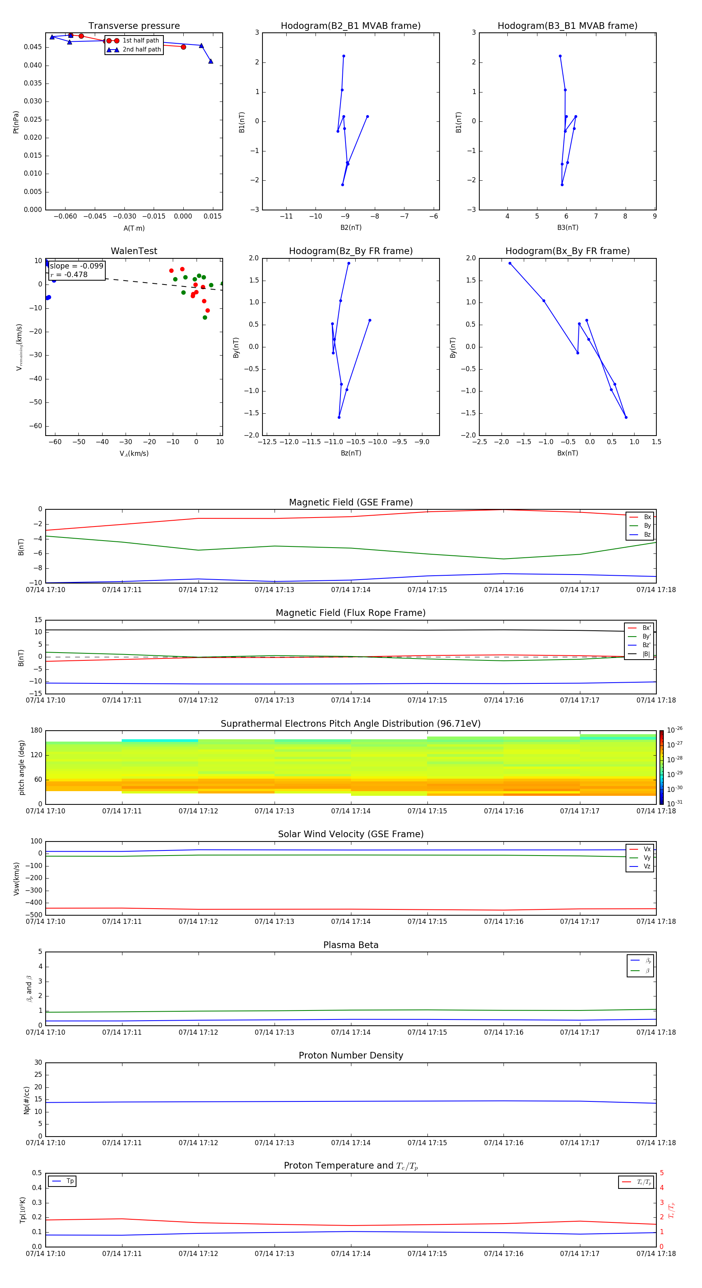
Task: Click the "Pt(nPa)" y-axis label
Action: (x=16, y=122)
